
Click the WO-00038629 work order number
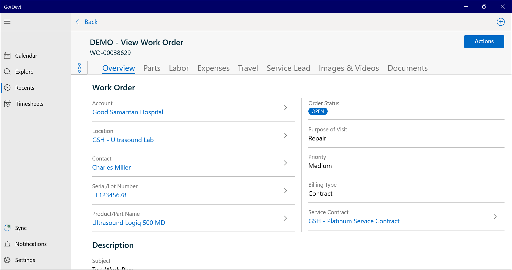(110, 53)
